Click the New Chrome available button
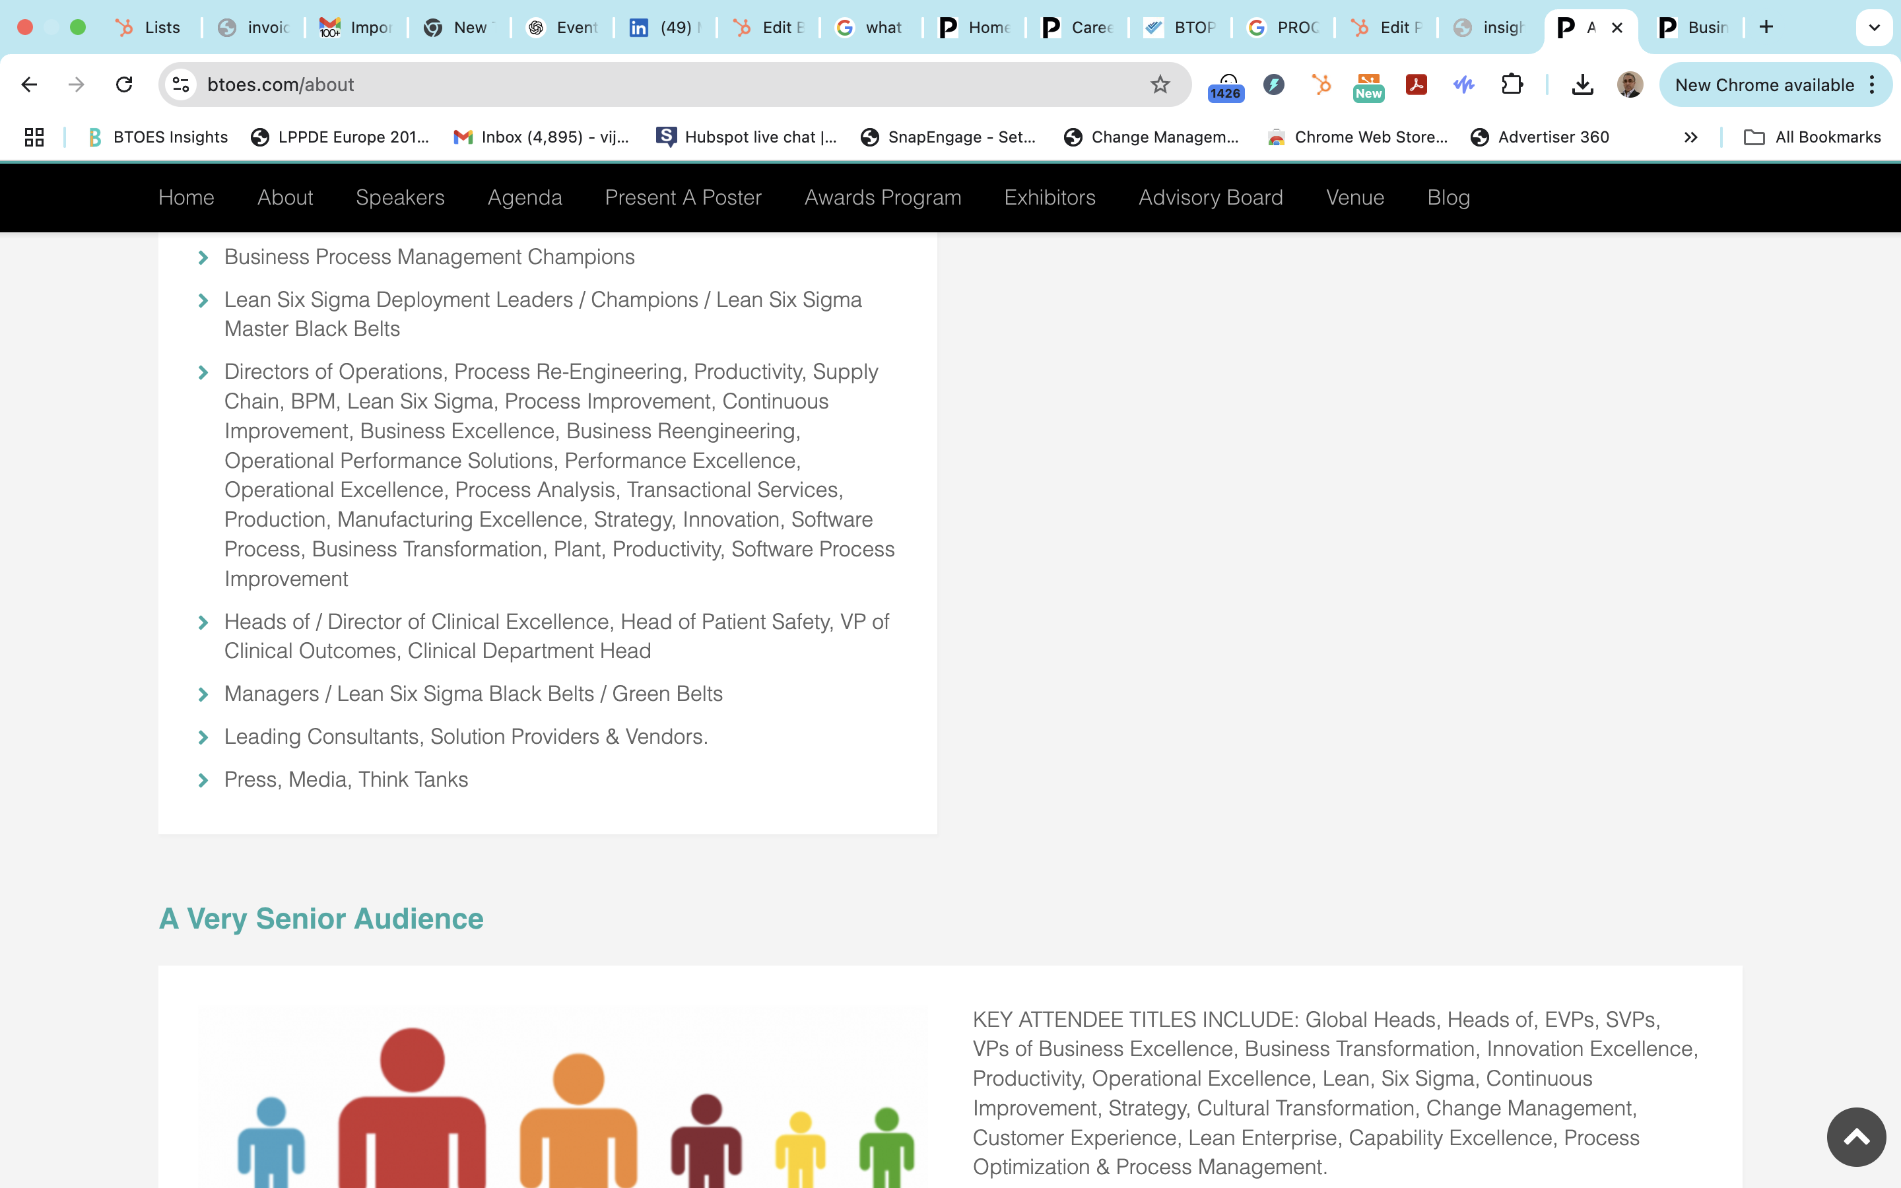Viewport: 1901px width, 1188px height. point(1764,85)
